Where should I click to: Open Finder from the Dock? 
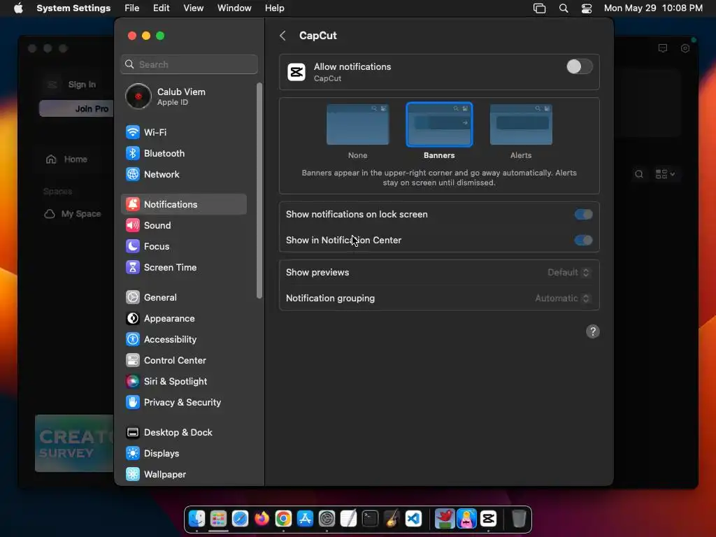pyautogui.click(x=196, y=519)
